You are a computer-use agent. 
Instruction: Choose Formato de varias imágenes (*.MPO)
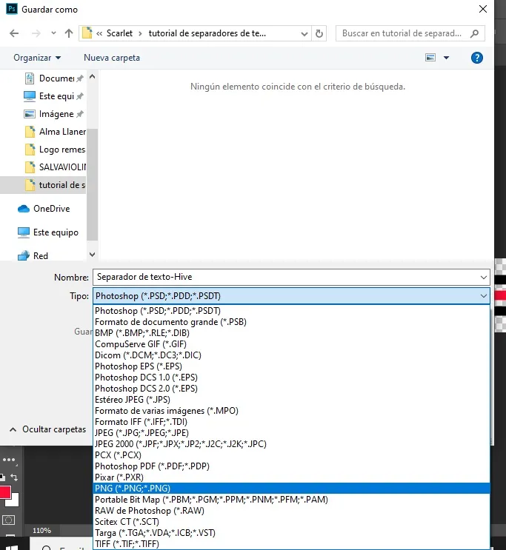291,411
